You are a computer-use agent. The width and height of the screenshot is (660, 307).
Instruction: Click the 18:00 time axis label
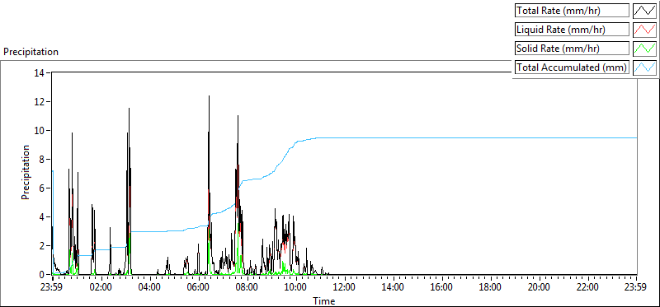coord(490,288)
